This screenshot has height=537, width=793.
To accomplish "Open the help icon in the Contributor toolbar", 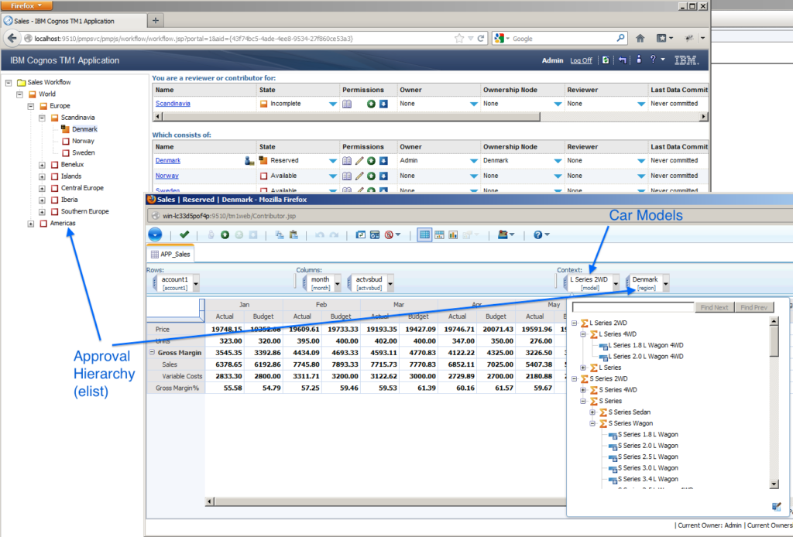I will [537, 234].
